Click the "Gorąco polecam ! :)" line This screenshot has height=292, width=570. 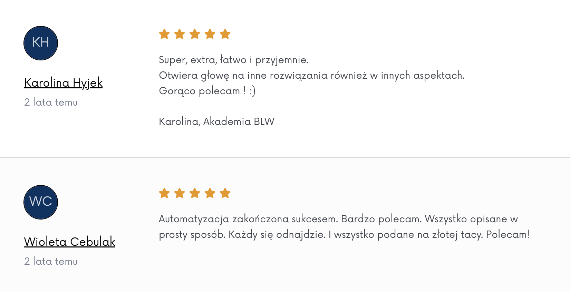tap(207, 91)
